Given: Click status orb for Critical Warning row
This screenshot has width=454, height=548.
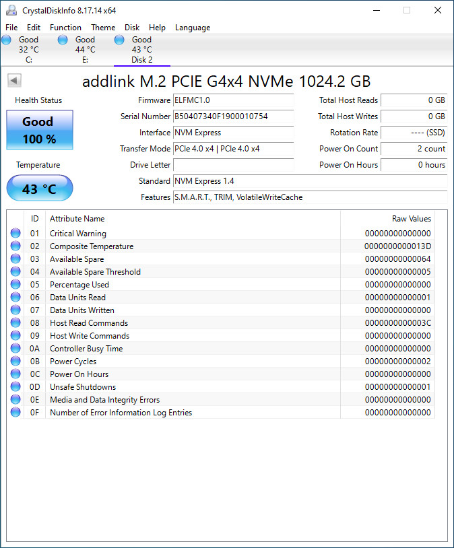Looking at the screenshot, I should (15, 233).
